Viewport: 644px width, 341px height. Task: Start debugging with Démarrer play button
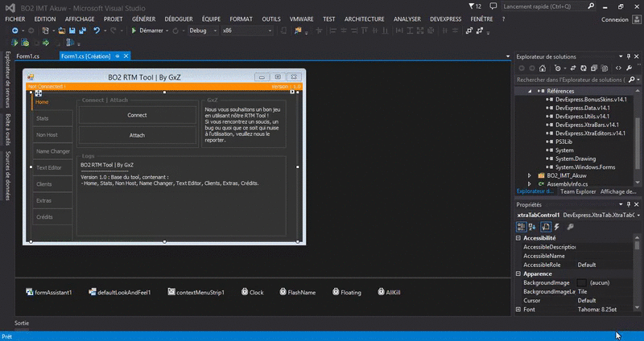147,31
